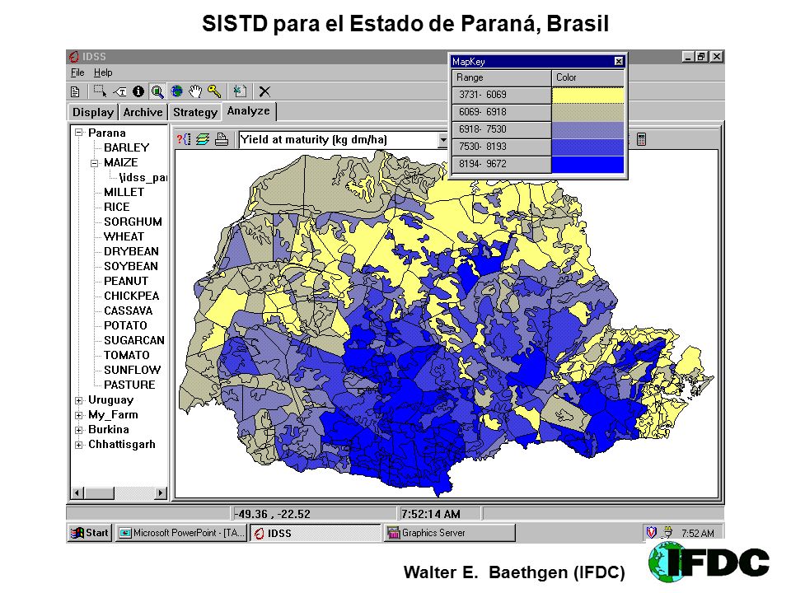This screenshot has height=593, width=791.
Task: Select PASTURE in the crop tree
Action: pyautogui.click(x=129, y=385)
